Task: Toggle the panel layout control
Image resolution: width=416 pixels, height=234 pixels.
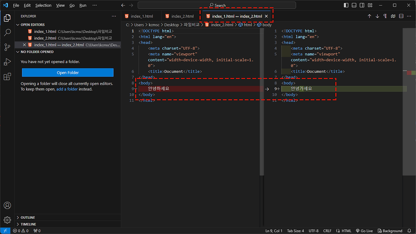Action: [x=354, y=5]
